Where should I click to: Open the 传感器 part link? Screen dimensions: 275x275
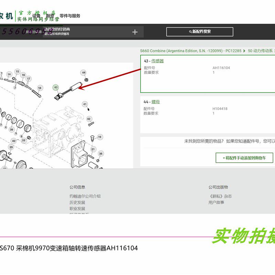click(x=157, y=61)
